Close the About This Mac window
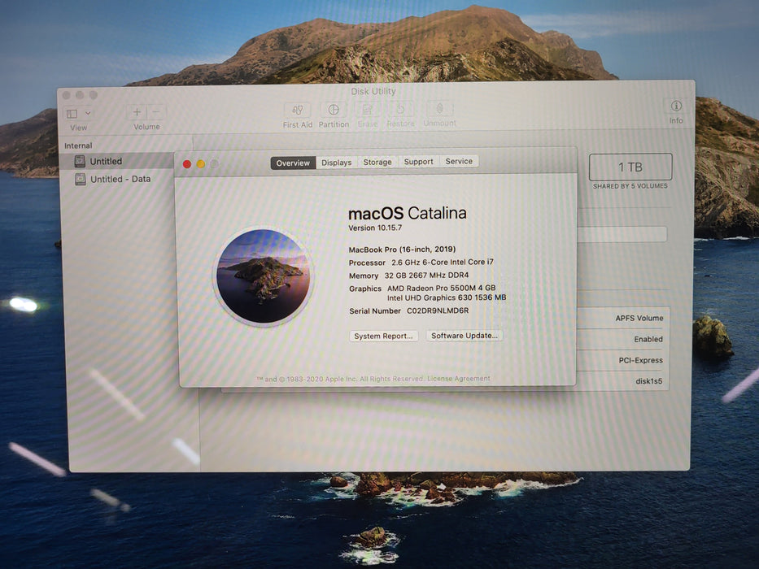 tap(187, 164)
